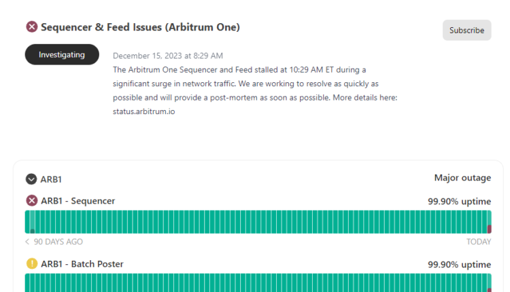
Task: Click the left chevron beside 90 DAYS AGO
Action: (x=27, y=242)
